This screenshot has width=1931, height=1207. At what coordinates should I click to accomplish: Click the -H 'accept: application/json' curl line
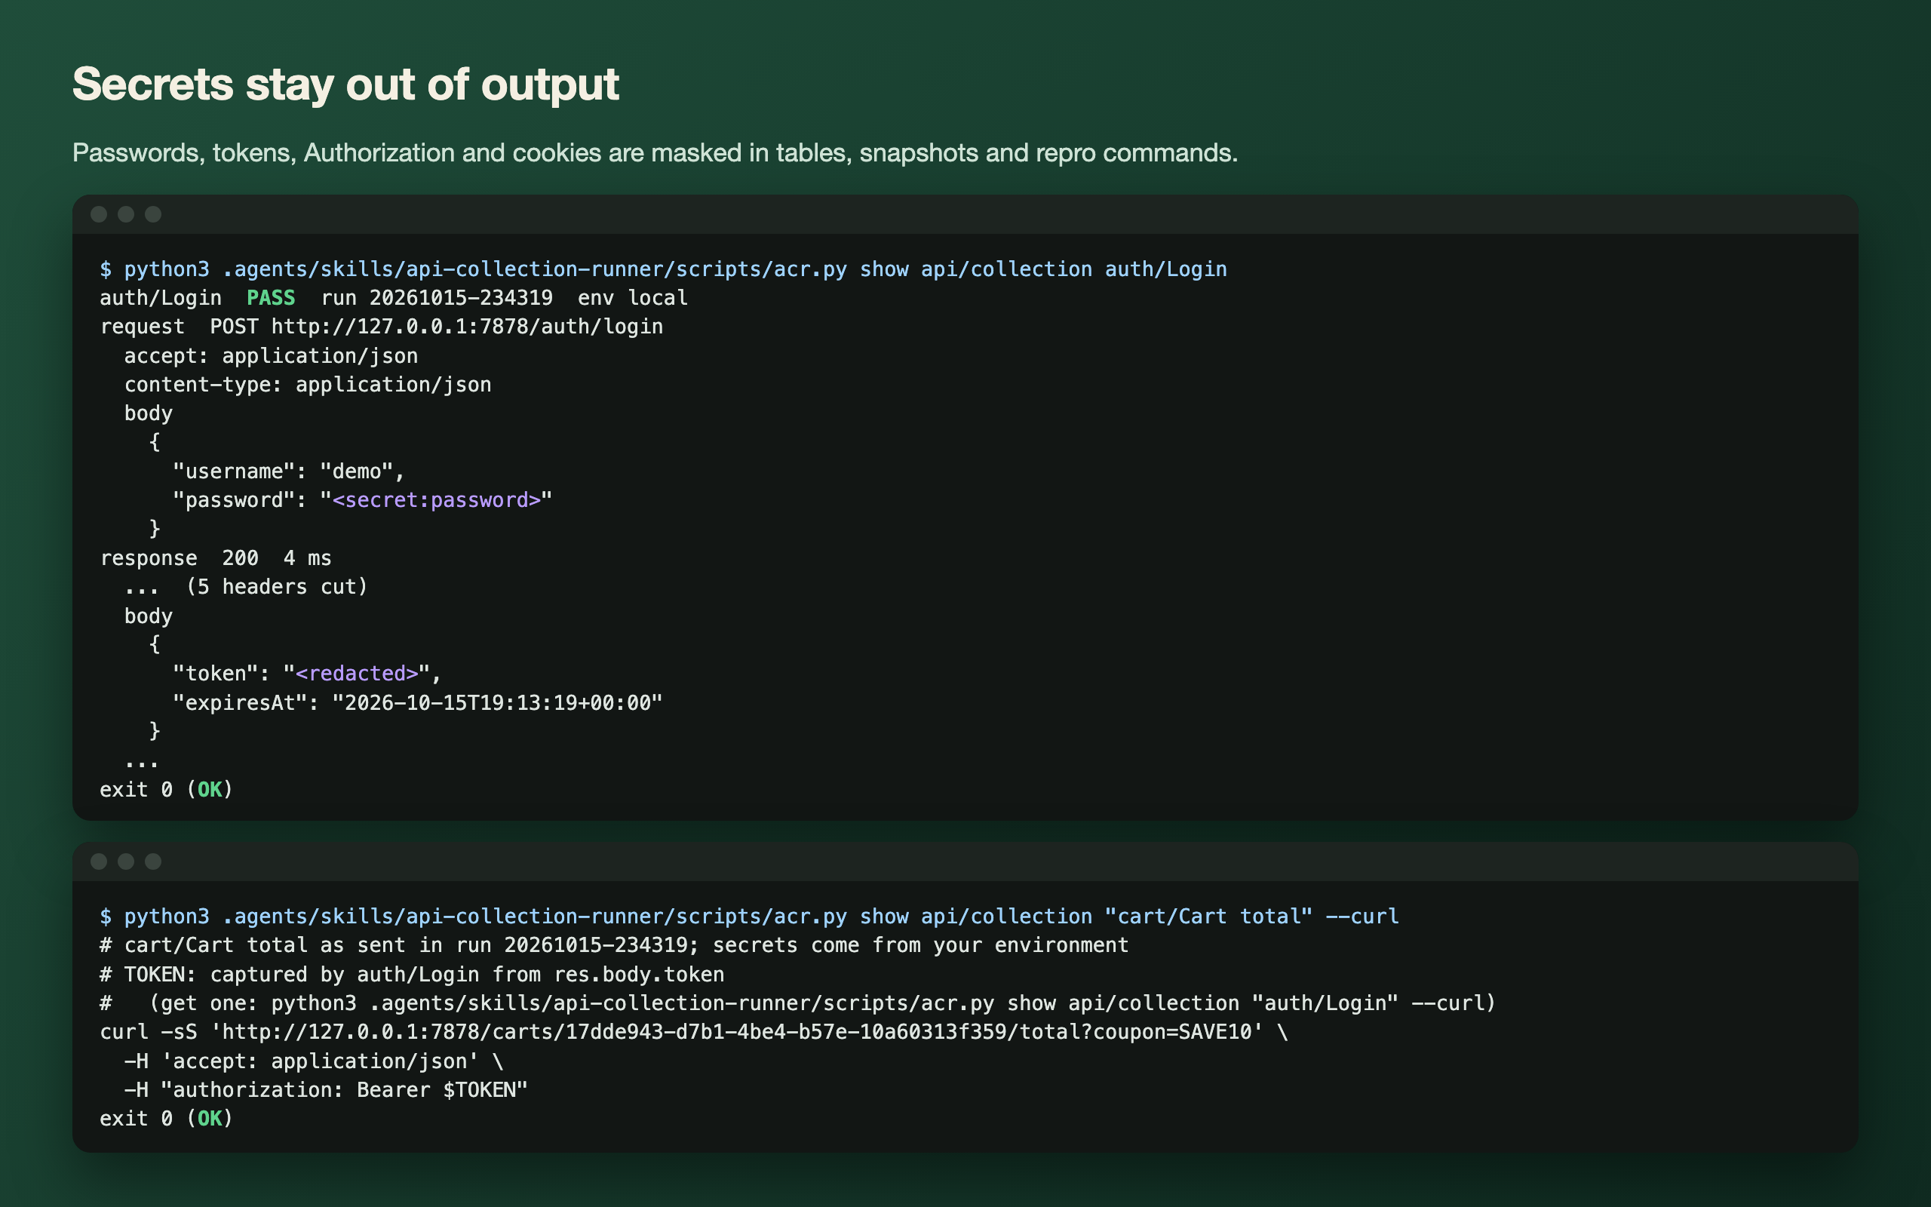pyautogui.click(x=314, y=1061)
